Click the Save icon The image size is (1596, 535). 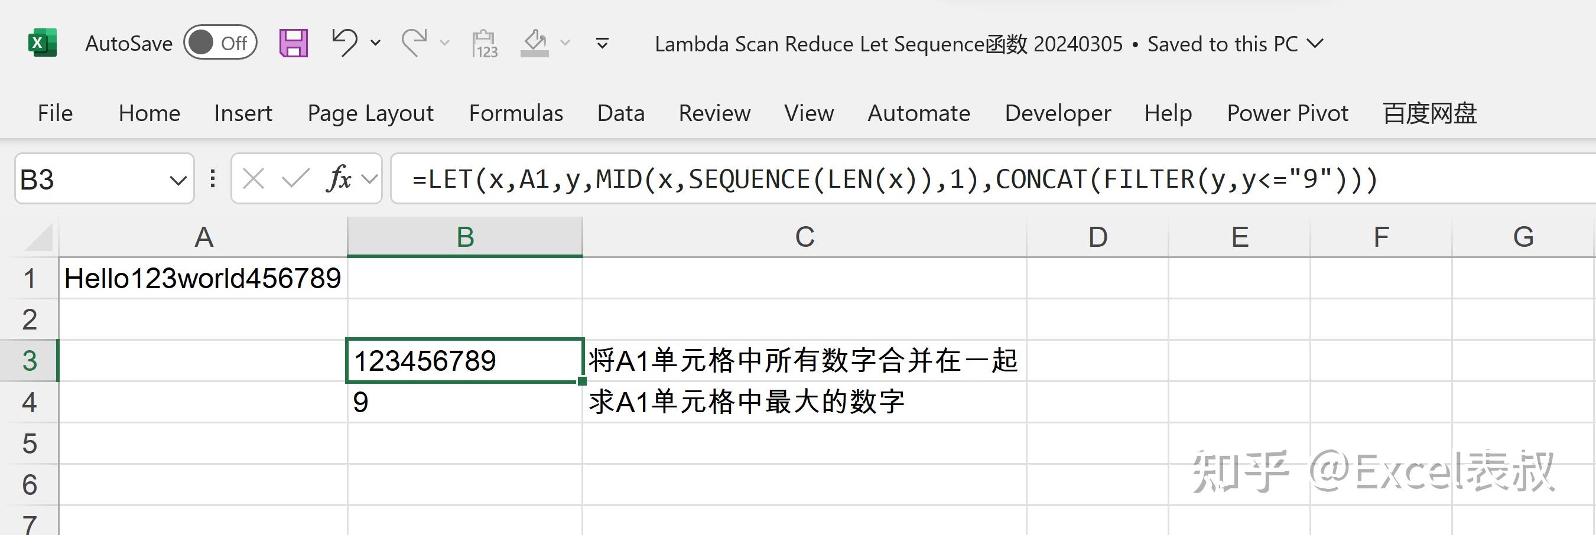click(x=294, y=42)
